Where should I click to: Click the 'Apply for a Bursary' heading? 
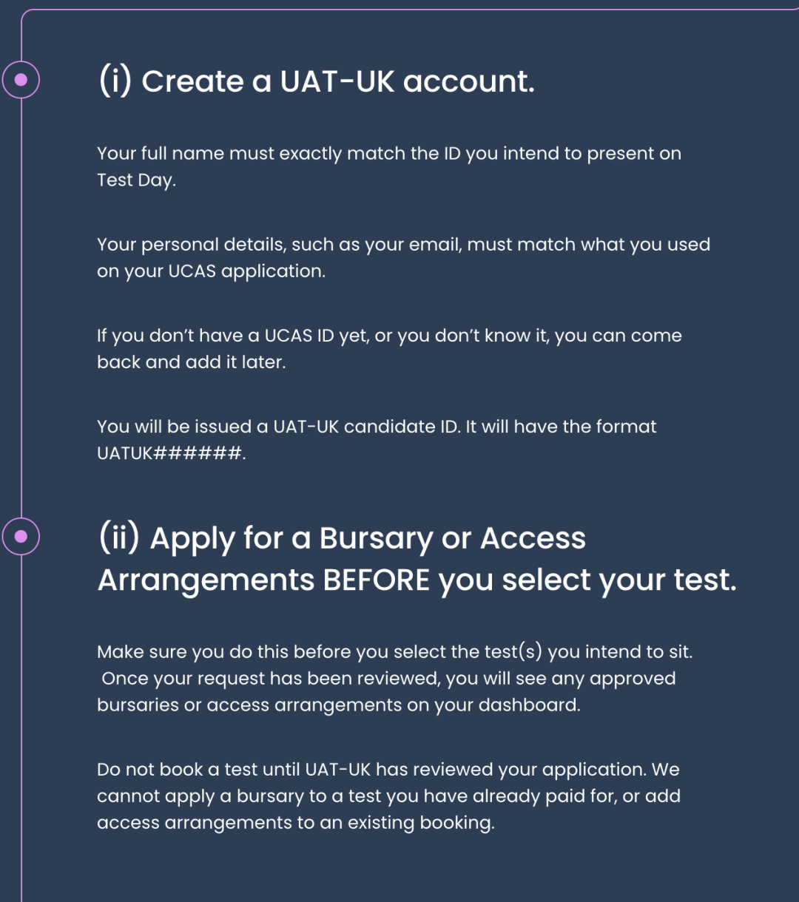point(417,560)
